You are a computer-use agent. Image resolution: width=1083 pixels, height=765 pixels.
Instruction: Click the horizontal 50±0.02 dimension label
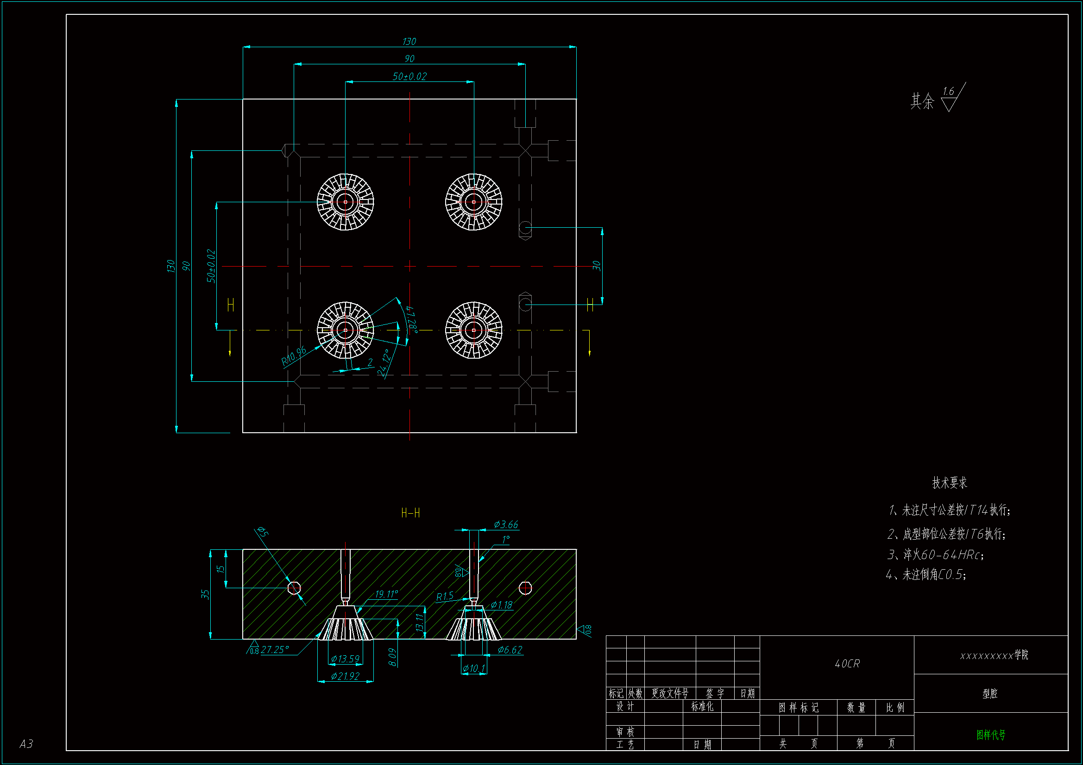(409, 76)
